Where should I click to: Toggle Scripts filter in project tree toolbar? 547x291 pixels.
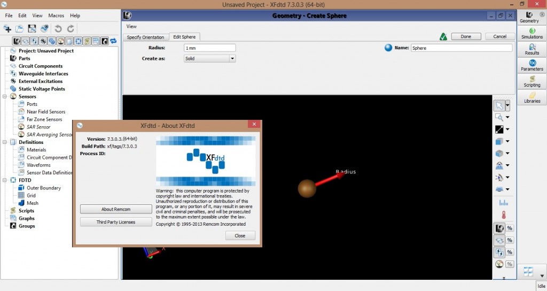pos(87,41)
